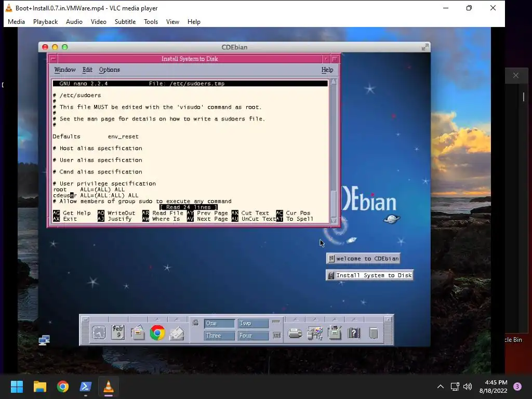
Task: Click the lock screen padlock icon
Action: [x=195, y=323]
